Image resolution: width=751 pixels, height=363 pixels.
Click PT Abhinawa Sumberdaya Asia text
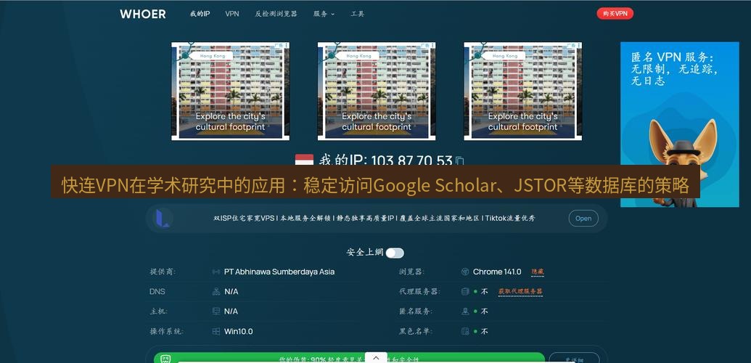(x=279, y=272)
